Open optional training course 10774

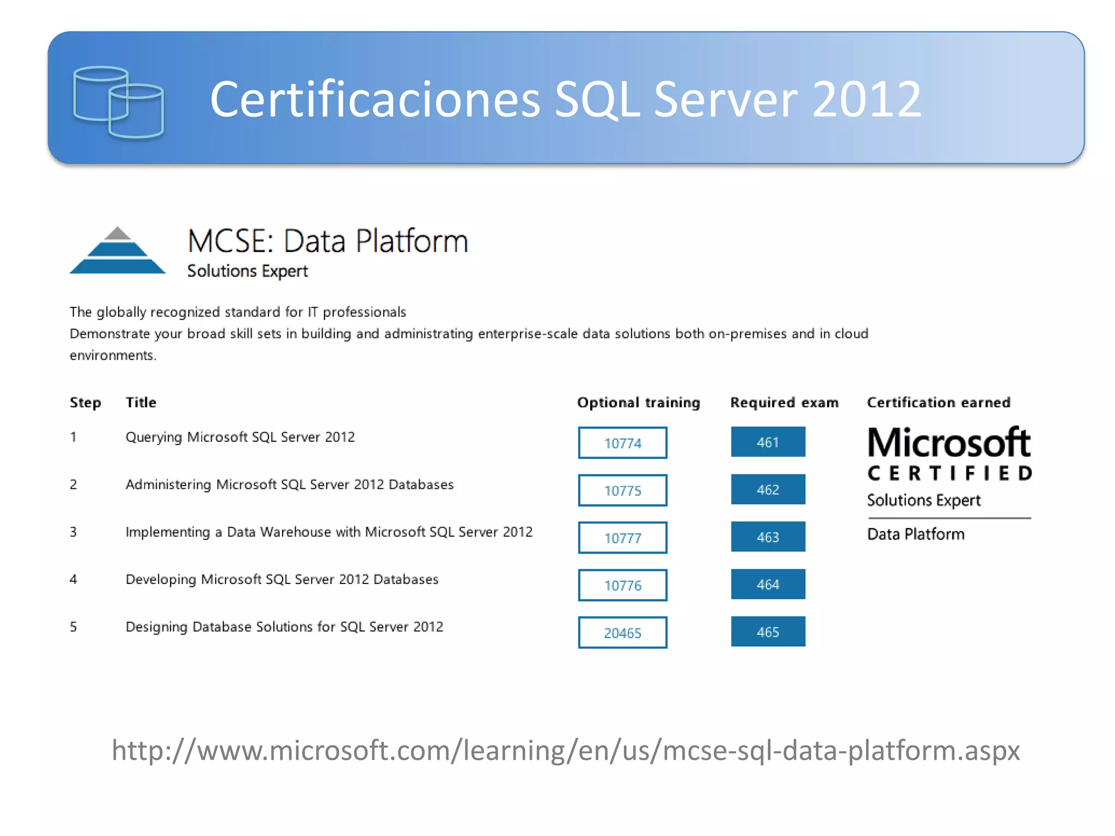622,442
